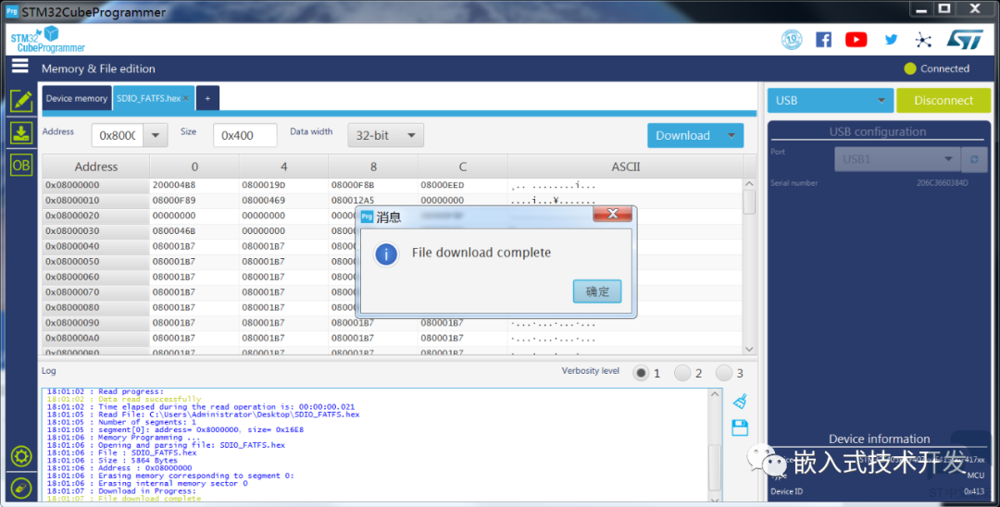1000x507 pixels.
Task: Open the OB option bytes panel
Action: (x=21, y=166)
